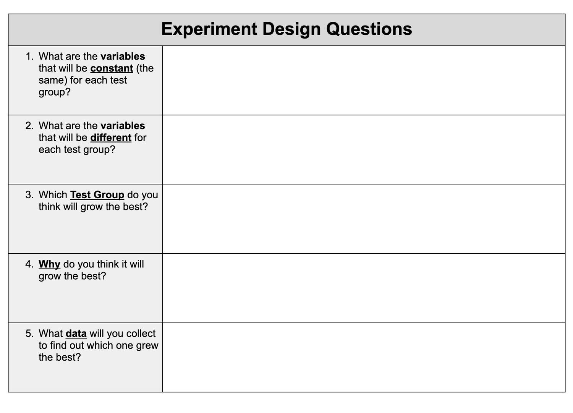Click the underlined word constant
This screenshot has width=573, height=413.
112,68
